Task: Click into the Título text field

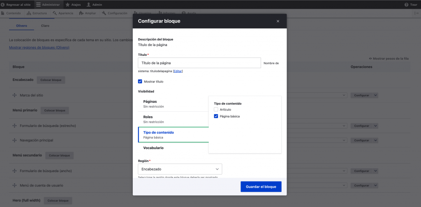Action: tap(199, 63)
